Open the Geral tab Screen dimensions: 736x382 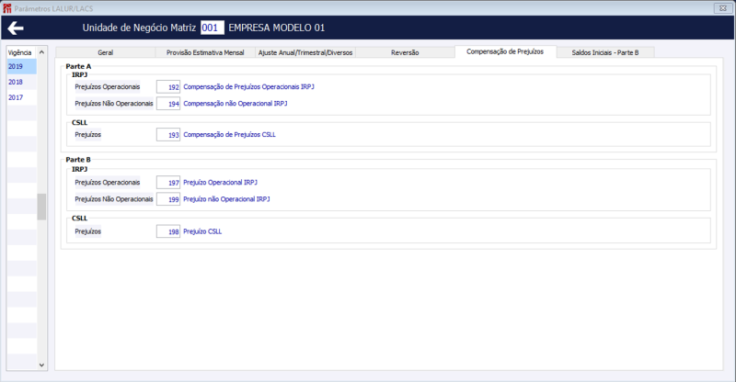[x=106, y=52]
